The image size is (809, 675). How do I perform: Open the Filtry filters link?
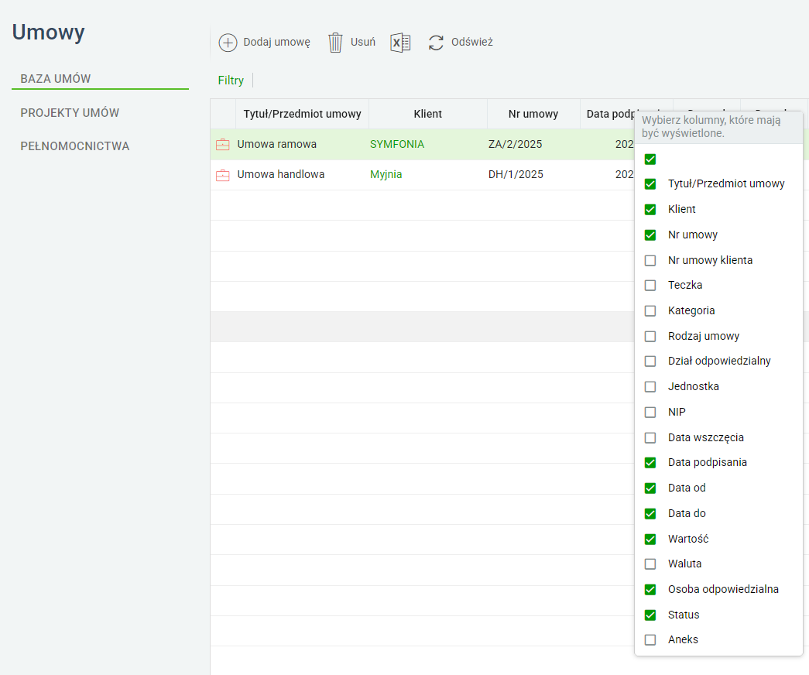pyautogui.click(x=231, y=81)
